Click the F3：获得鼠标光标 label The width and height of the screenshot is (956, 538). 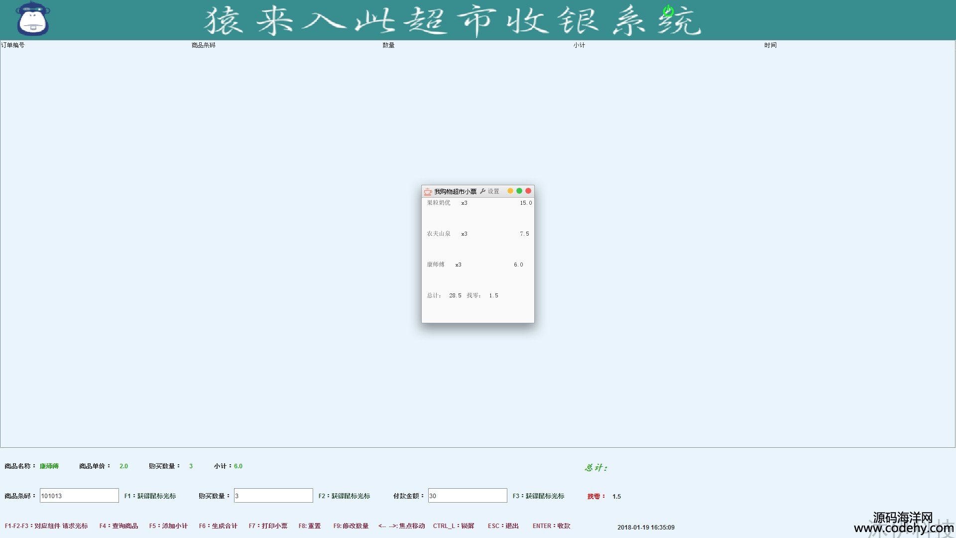(539, 496)
